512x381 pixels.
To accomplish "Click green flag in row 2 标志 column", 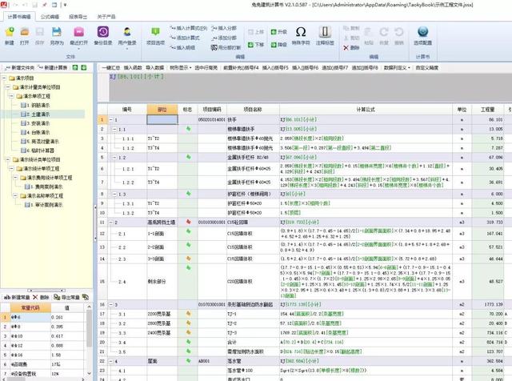I will coord(188,129).
